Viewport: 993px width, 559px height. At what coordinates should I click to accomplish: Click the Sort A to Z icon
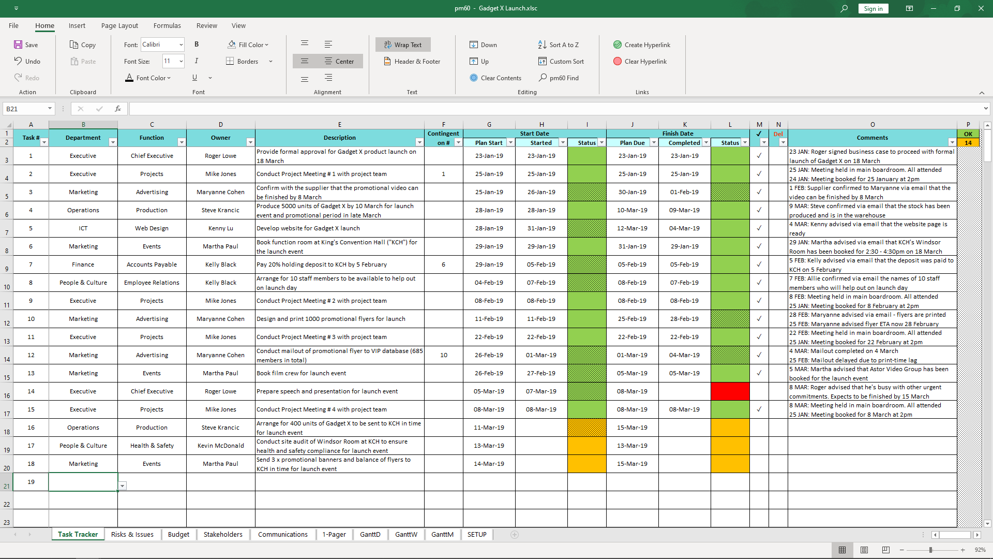tap(542, 45)
